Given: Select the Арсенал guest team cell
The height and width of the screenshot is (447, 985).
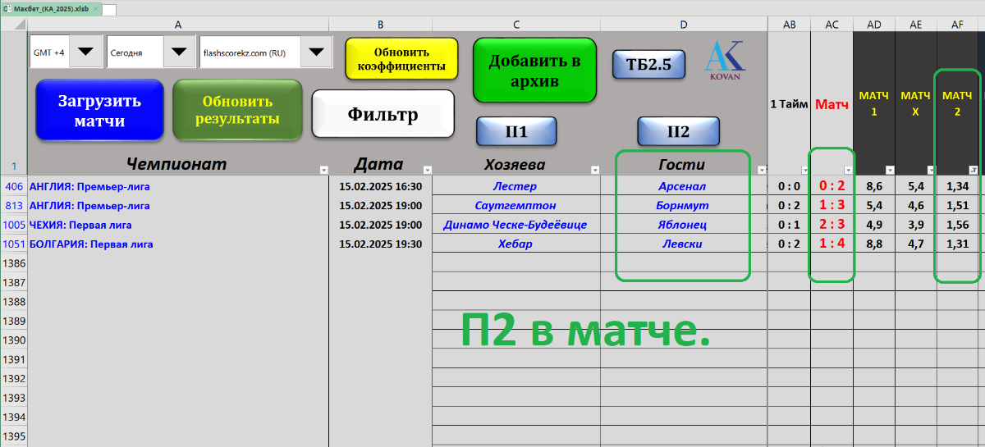Looking at the screenshot, I should tap(684, 186).
